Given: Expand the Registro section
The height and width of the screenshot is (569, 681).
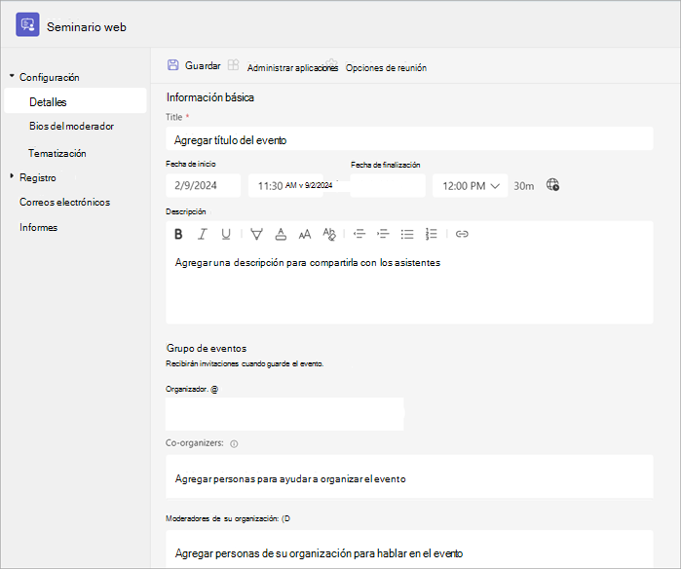Looking at the screenshot, I should [12, 176].
